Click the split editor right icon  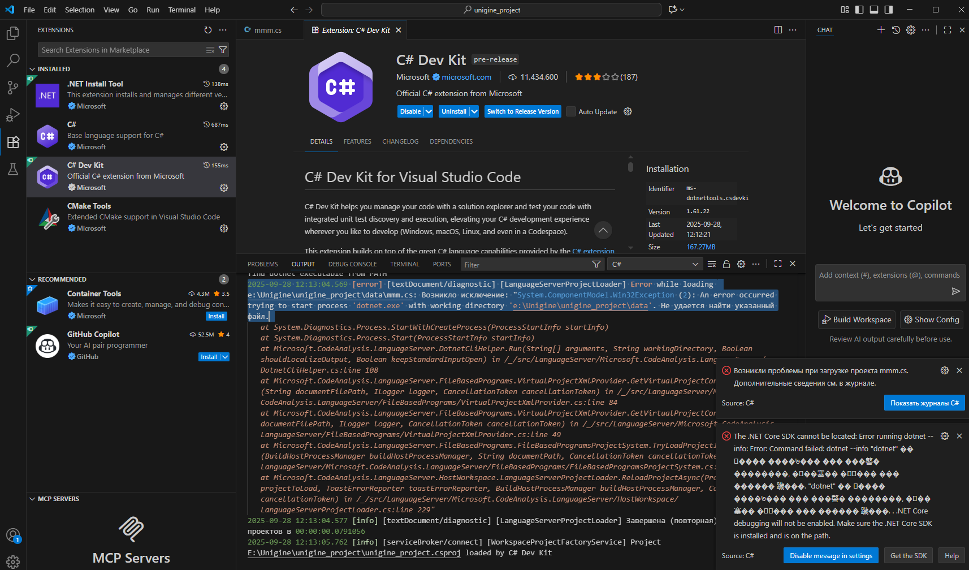tap(778, 30)
